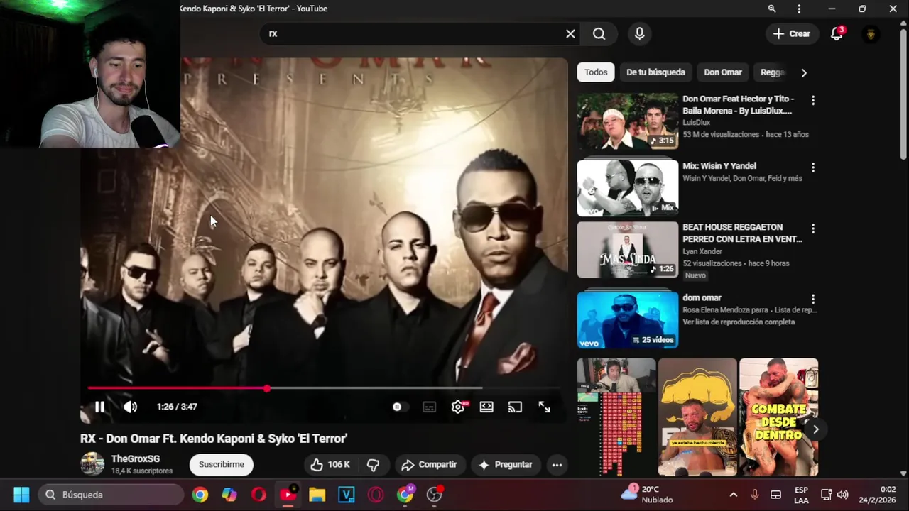Select the Don Omar filter chip
Image resolution: width=909 pixels, height=511 pixels.
[x=723, y=72]
